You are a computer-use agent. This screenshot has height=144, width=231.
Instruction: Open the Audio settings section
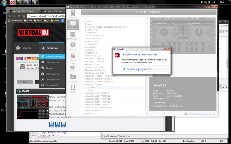point(73,14)
